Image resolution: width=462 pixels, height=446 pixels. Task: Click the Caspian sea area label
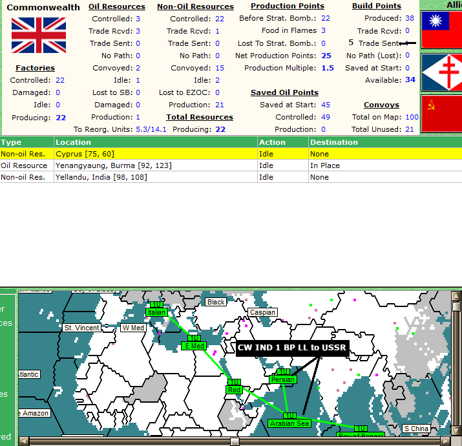pos(262,312)
